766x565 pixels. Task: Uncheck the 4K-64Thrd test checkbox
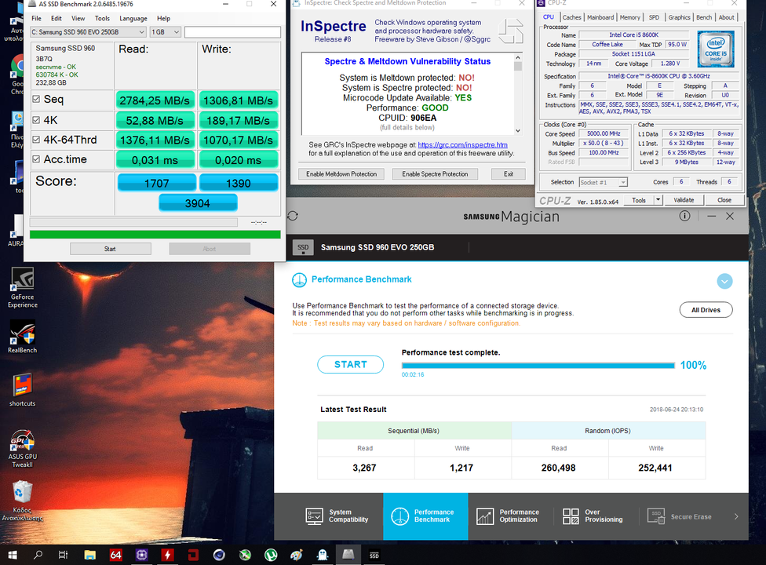(36, 140)
